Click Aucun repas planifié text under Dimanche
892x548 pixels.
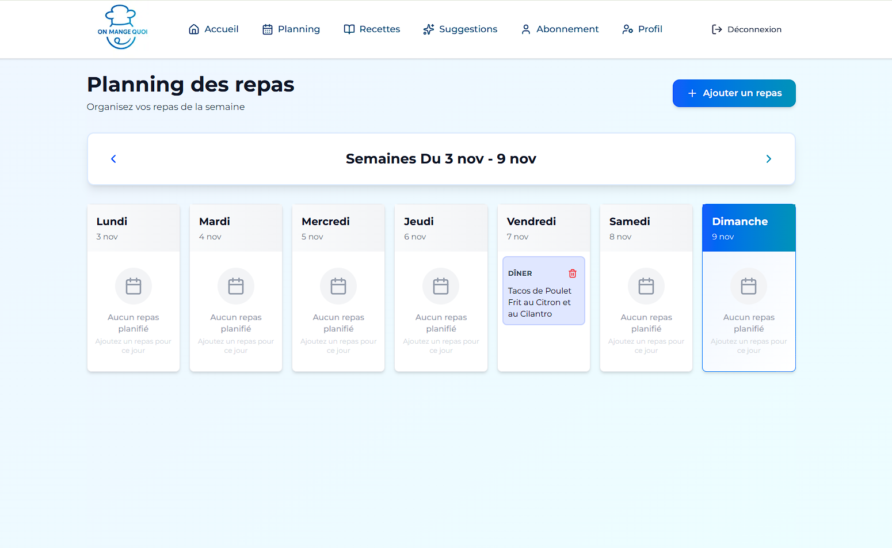point(749,323)
